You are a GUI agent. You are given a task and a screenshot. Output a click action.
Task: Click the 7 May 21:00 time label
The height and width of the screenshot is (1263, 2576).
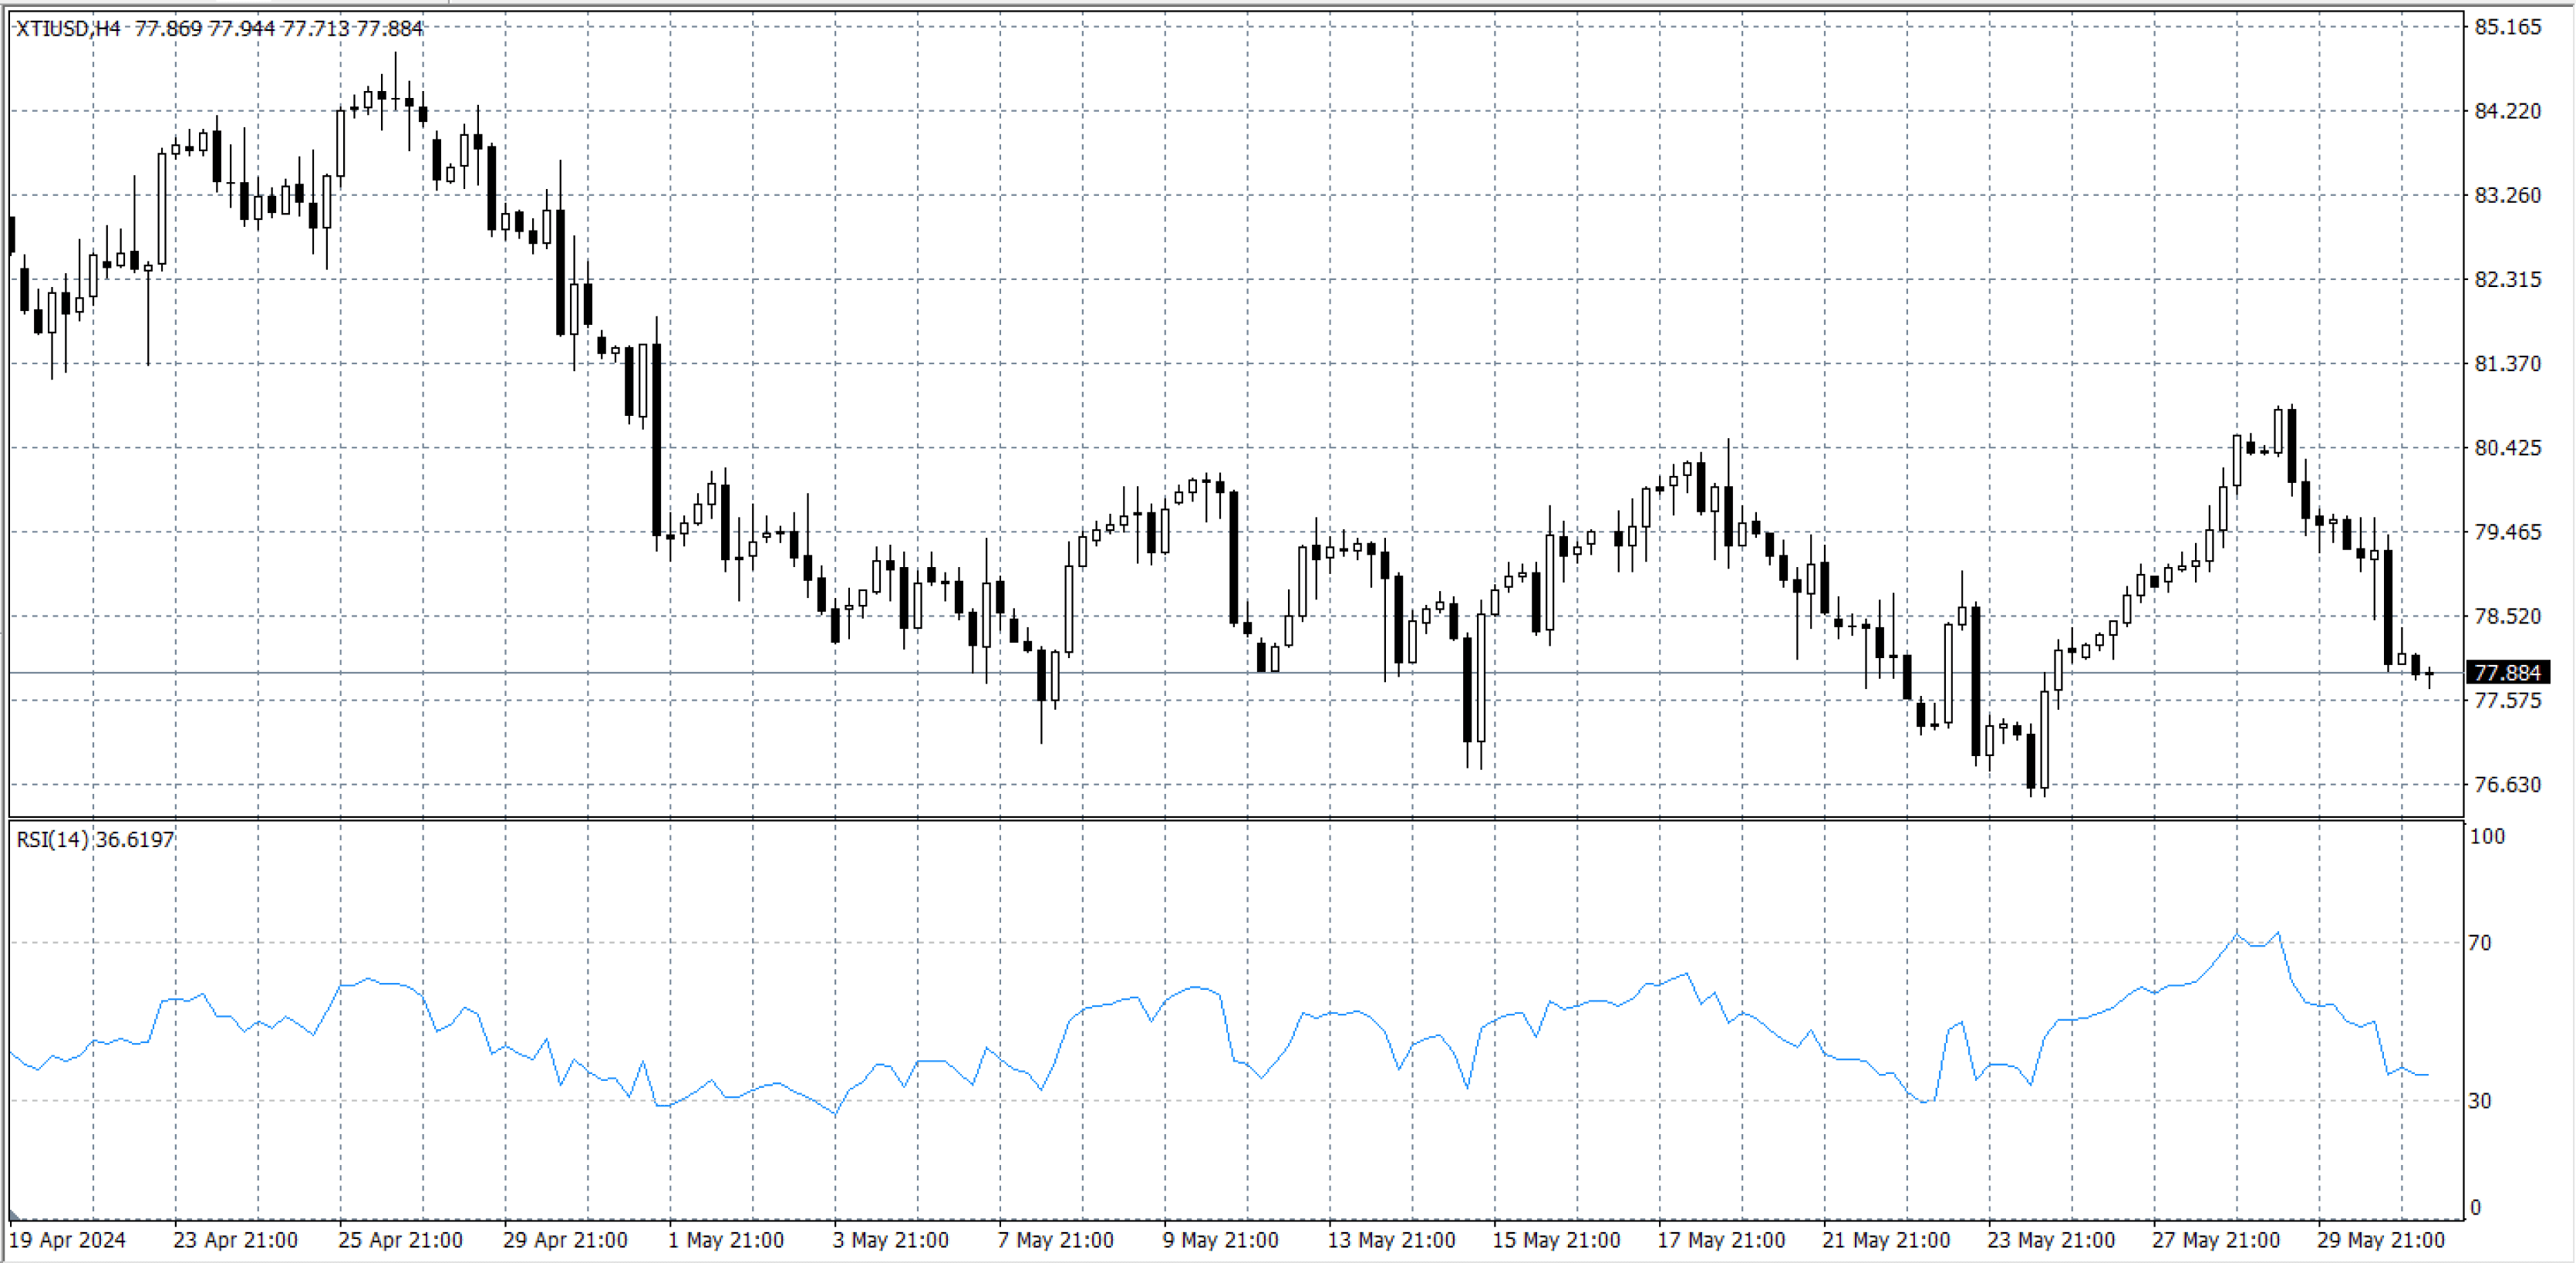pyautogui.click(x=1055, y=1240)
